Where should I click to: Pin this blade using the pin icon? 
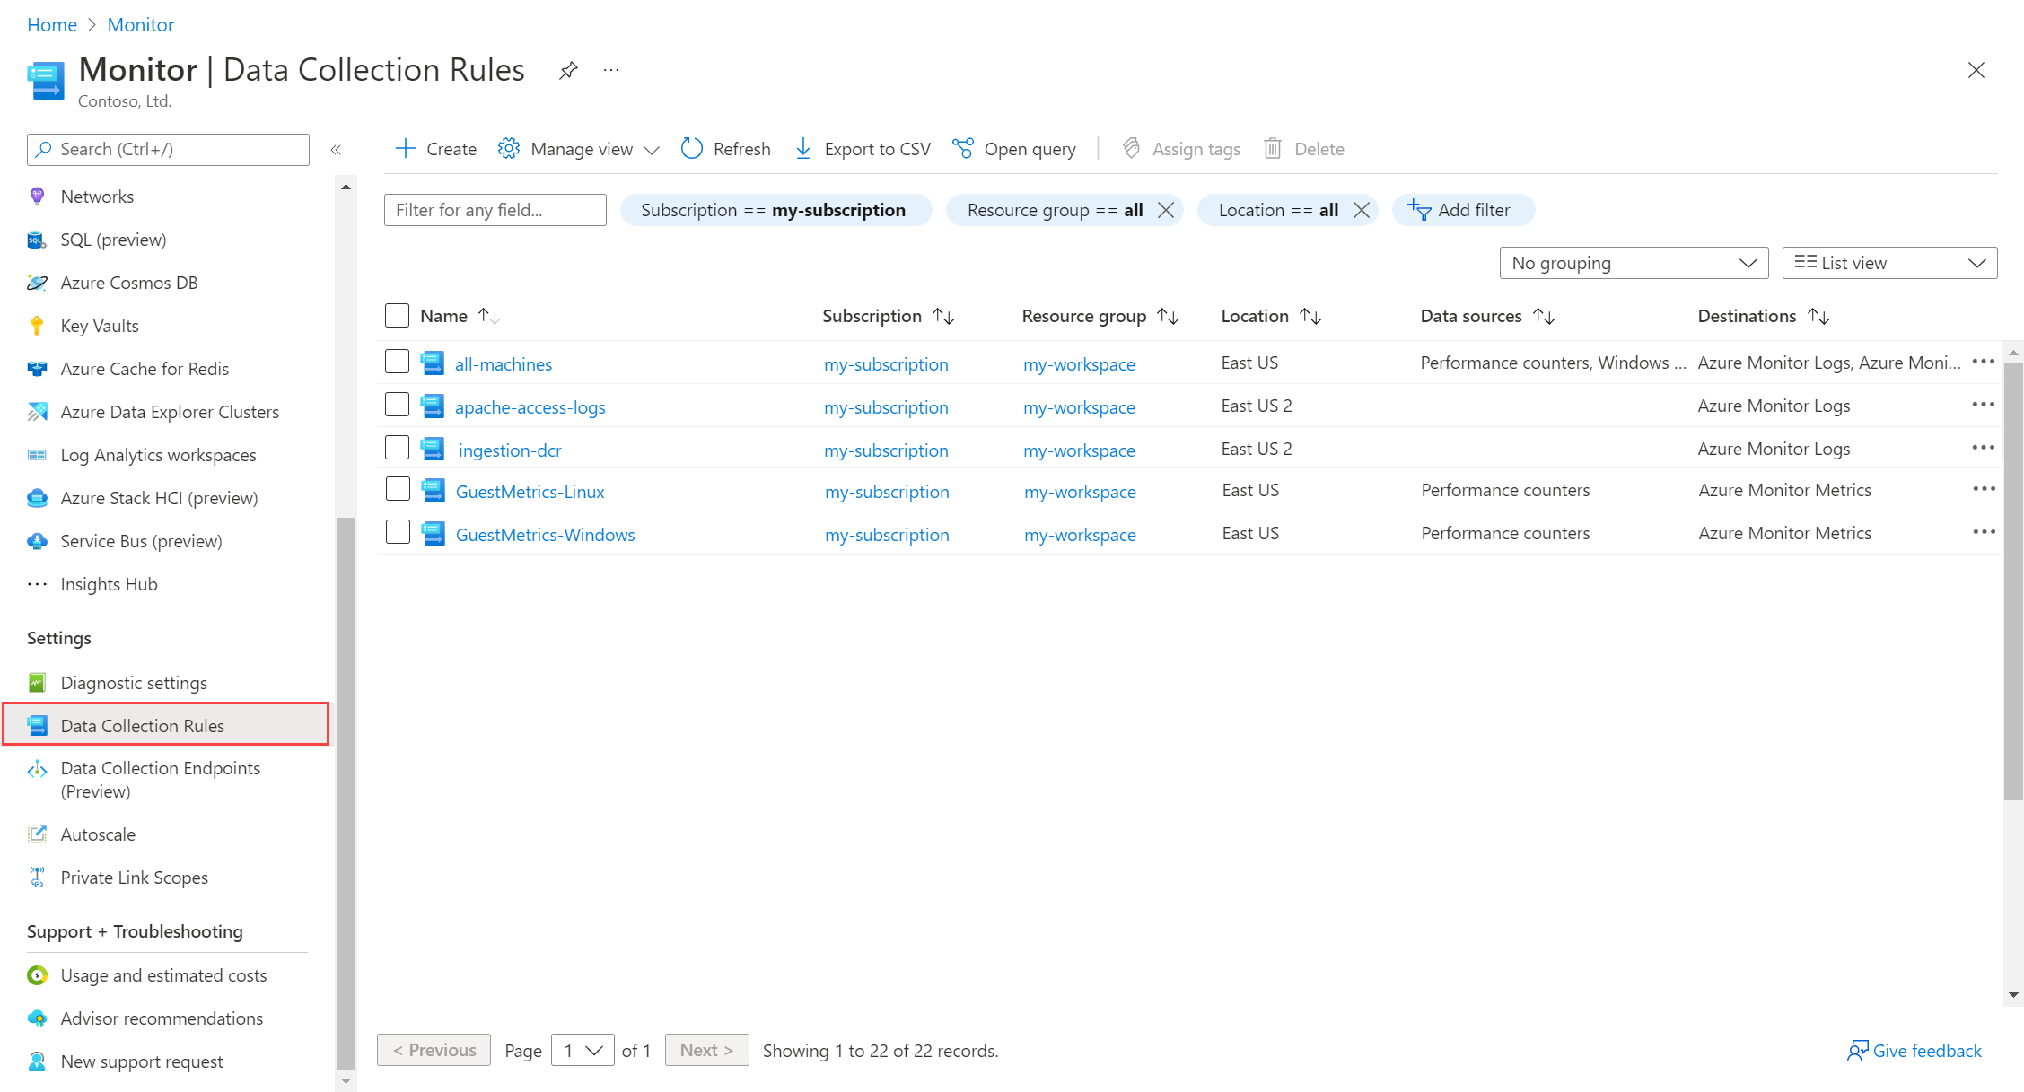(x=568, y=70)
